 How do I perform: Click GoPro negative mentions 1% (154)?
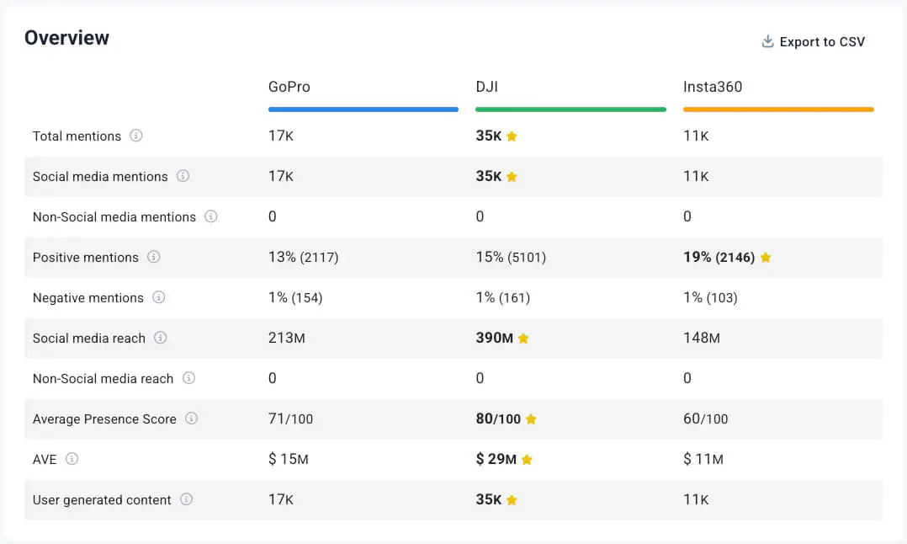coord(295,297)
